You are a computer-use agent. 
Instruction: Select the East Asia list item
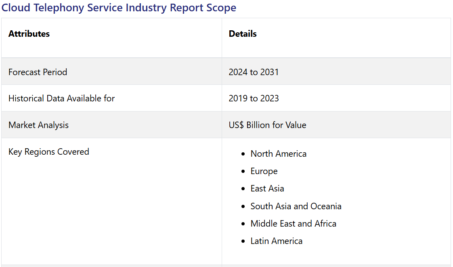[267, 189]
